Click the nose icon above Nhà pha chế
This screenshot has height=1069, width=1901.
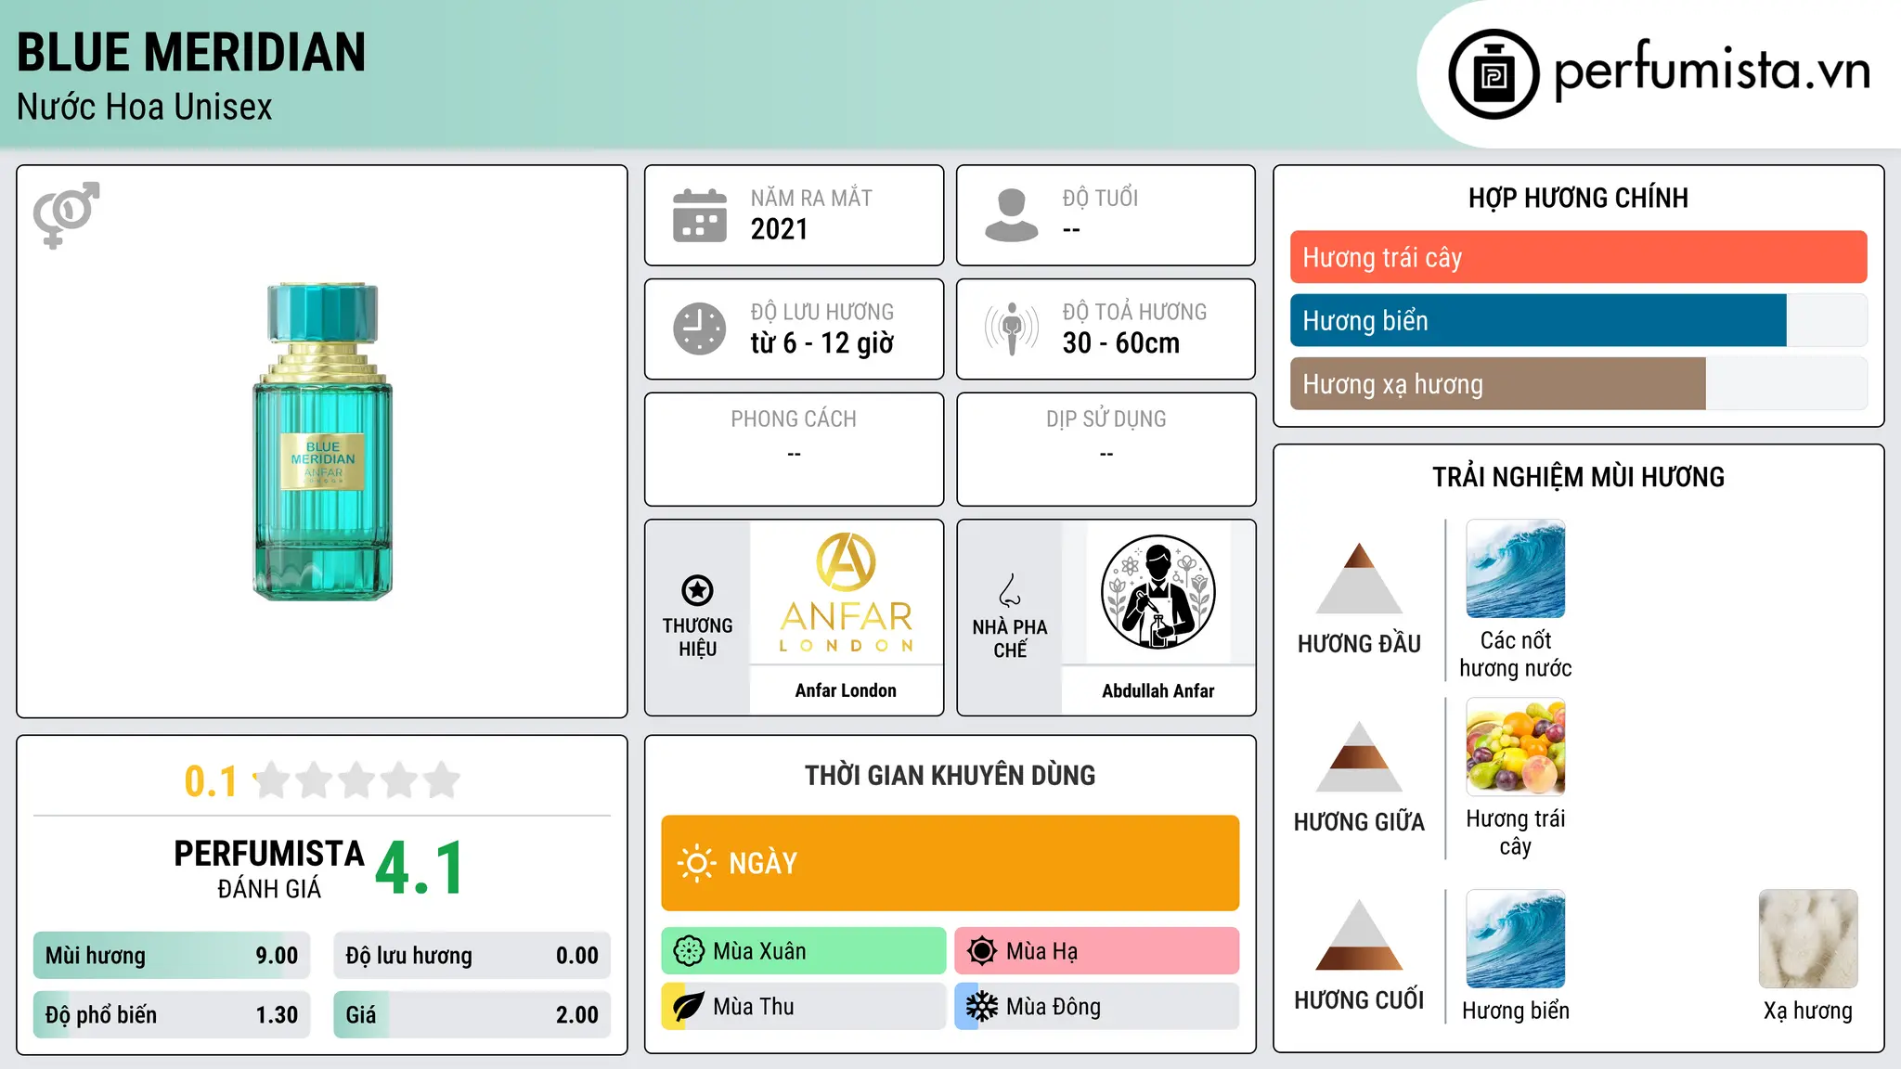pyautogui.click(x=1010, y=590)
